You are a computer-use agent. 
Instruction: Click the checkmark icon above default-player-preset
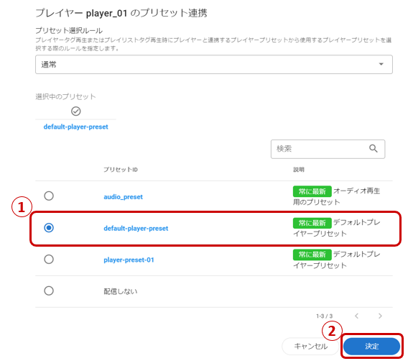click(x=75, y=111)
